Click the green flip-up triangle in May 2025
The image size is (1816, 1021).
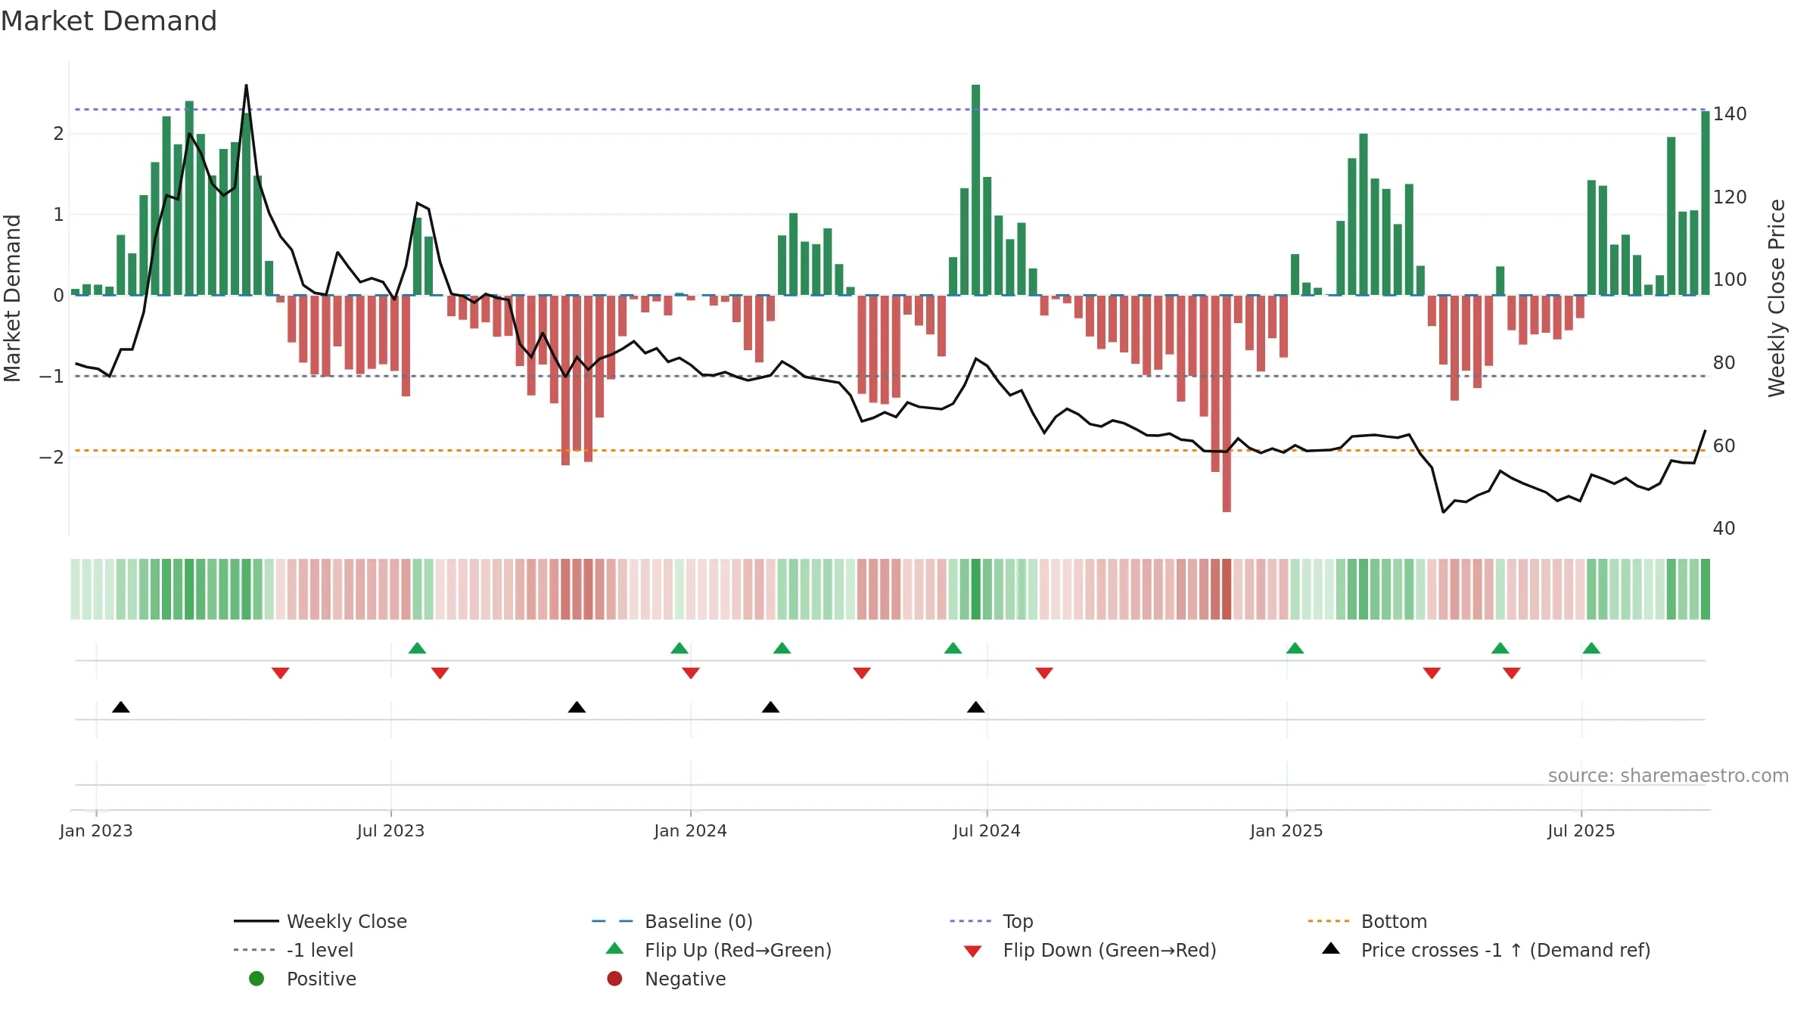[x=1500, y=648]
